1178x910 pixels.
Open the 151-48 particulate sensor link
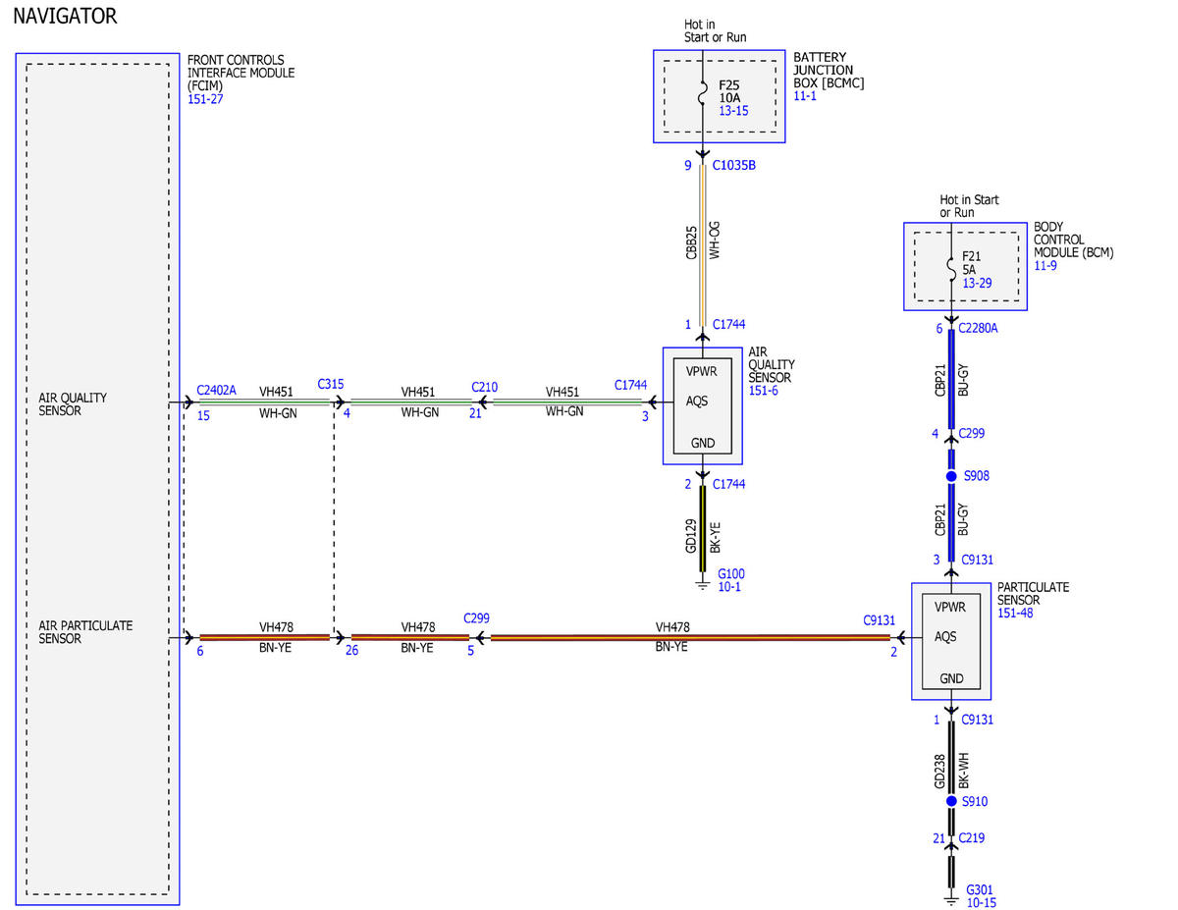pos(1016,614)
